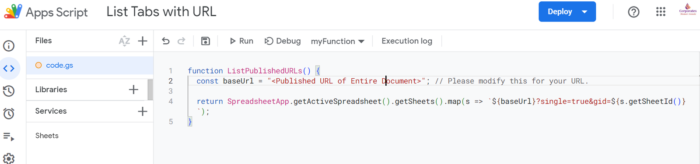The width and height of the screenshot is (700, 164).
Task: Click the project title List Tabs with URL
Action: [x=161, y=12]
